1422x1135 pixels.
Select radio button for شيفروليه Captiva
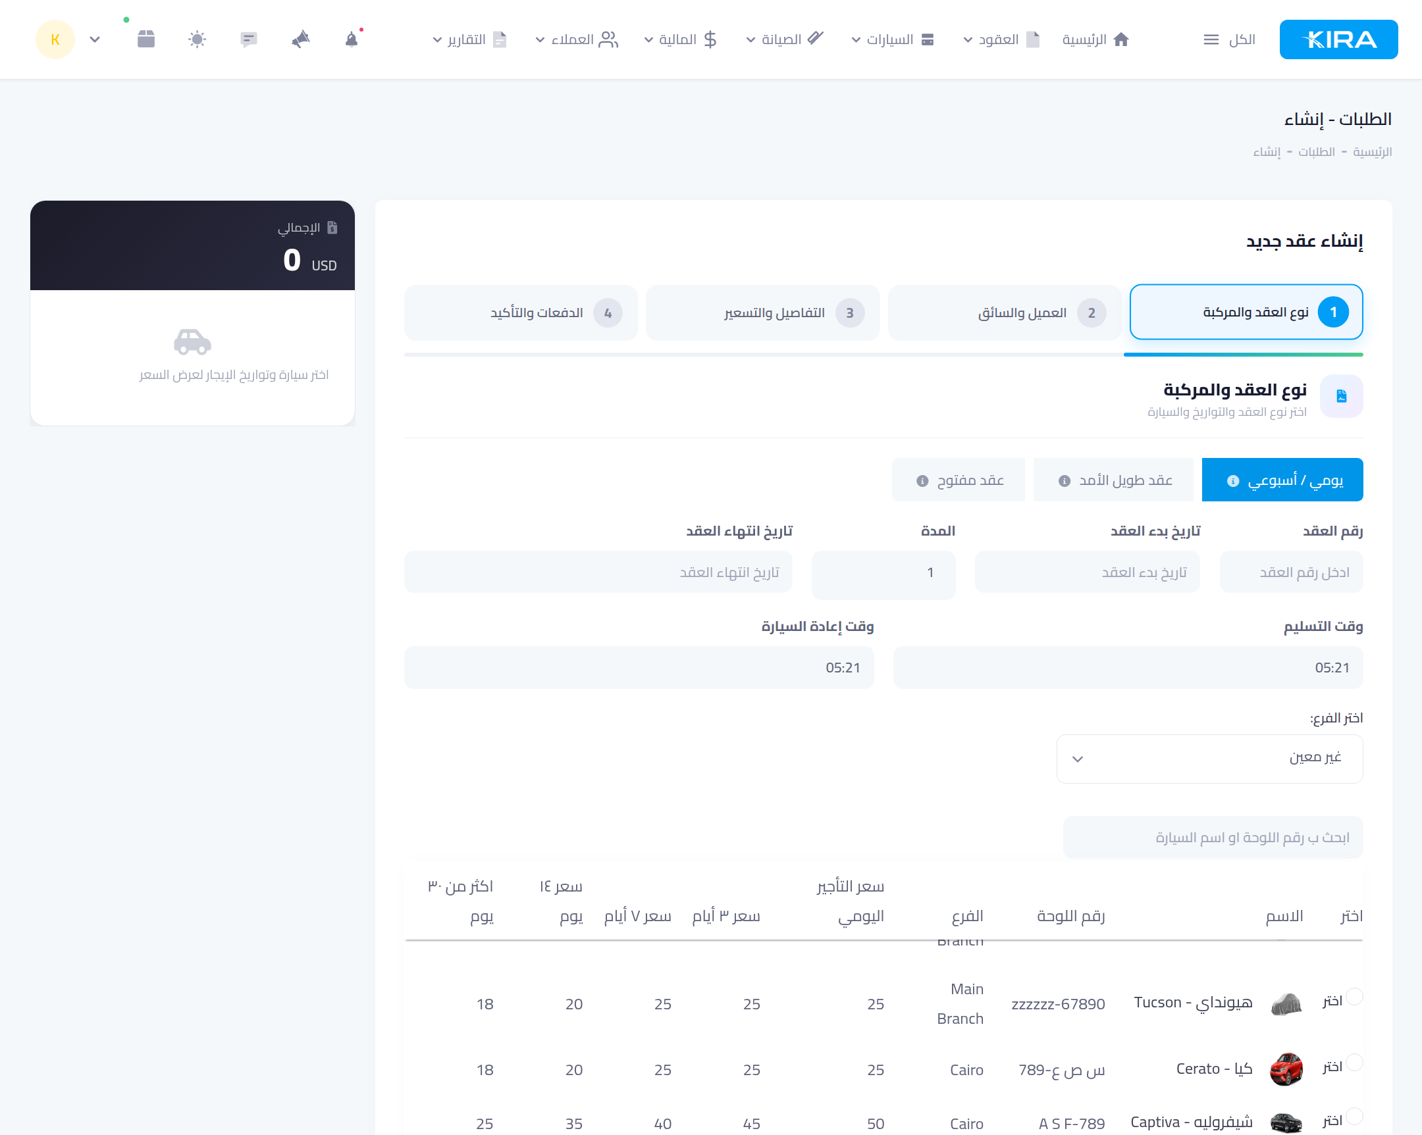pyautogui.click(x=1354, y=1115)
